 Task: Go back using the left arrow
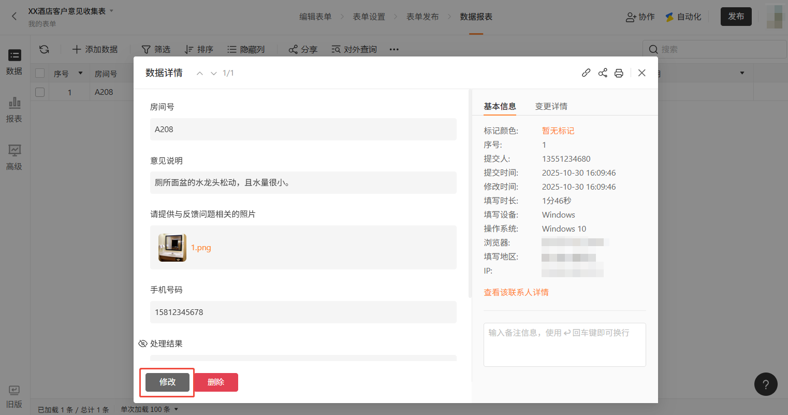(14, 17)
